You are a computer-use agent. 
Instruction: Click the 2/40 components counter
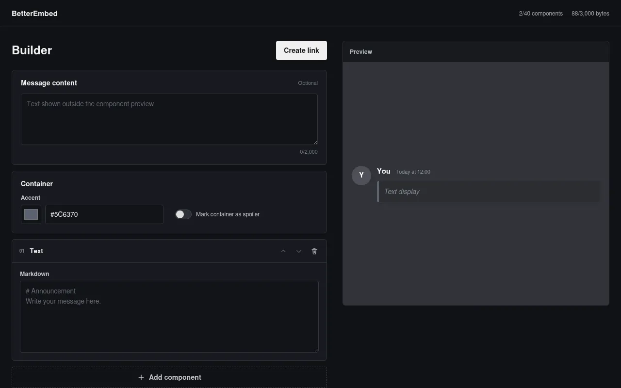coord(541,14)
